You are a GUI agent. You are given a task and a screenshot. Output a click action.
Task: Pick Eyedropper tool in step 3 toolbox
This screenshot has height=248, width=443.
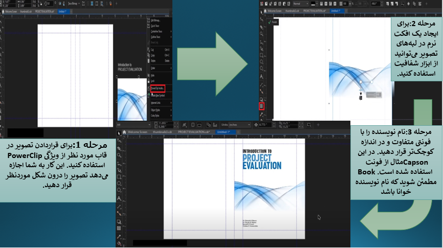(x=119, y=237)
